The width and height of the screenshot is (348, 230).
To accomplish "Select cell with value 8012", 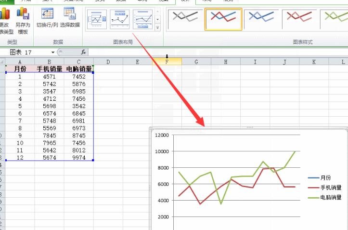I will point(79,150).
